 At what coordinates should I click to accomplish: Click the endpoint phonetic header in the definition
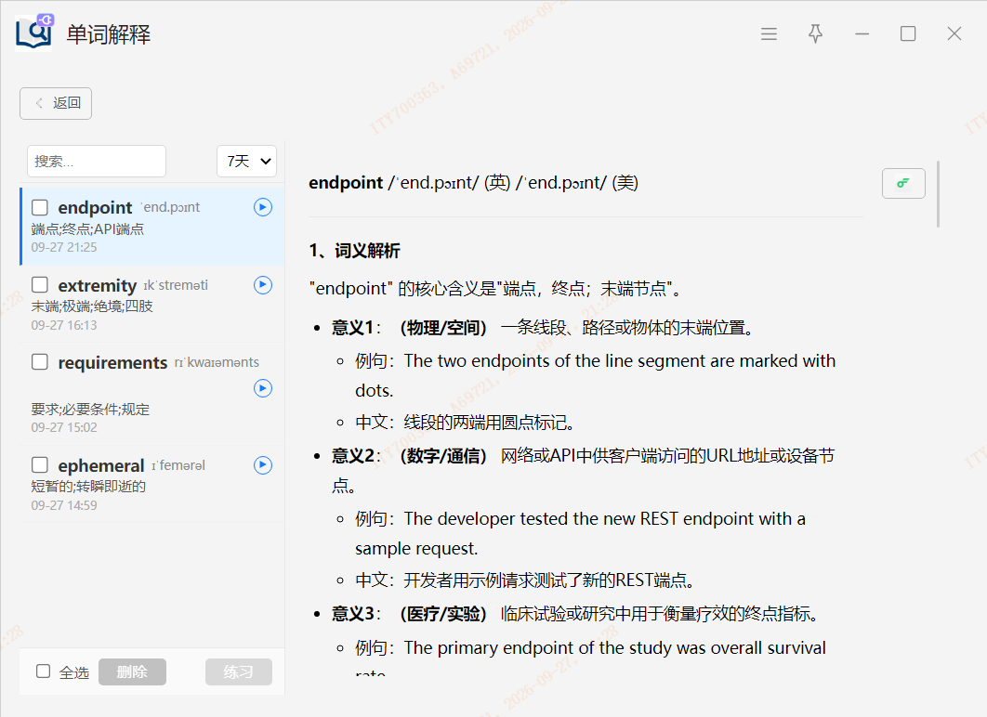[x=473, y=182]
